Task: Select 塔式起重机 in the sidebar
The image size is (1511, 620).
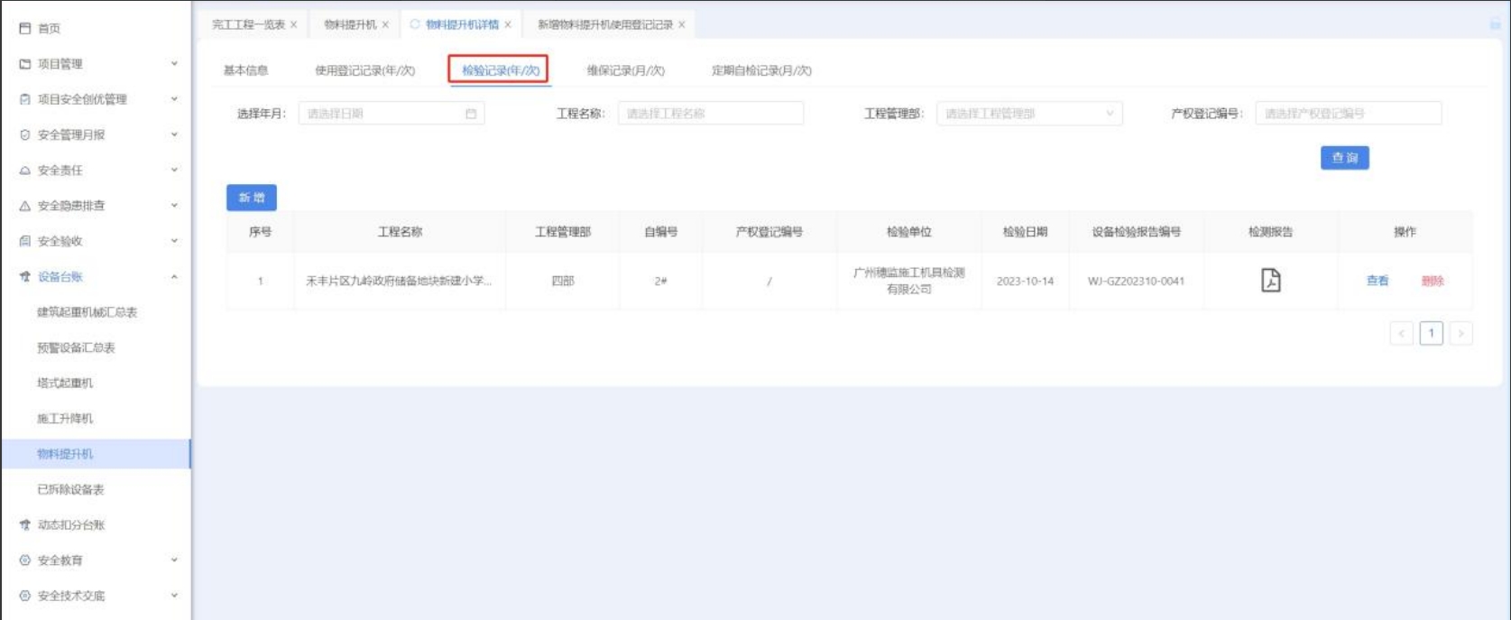Action: pos(65,384)
